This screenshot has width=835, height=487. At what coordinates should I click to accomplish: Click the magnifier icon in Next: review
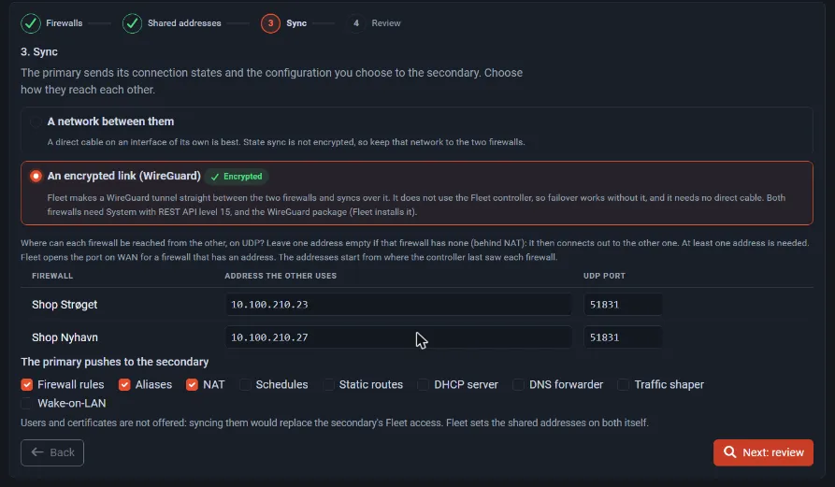[x=729, y=452]
